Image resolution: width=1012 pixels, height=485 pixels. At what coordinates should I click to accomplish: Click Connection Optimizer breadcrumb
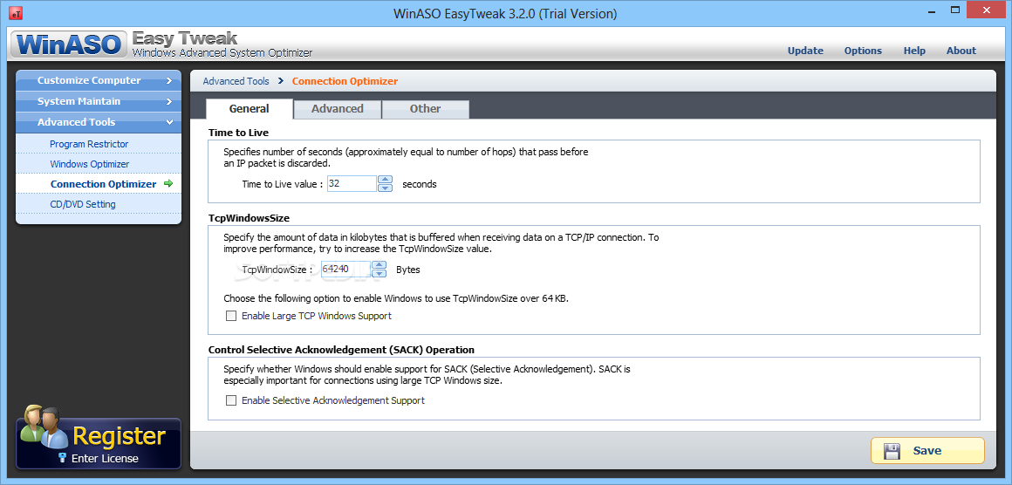pyautogui.click(x=345, y=81)
